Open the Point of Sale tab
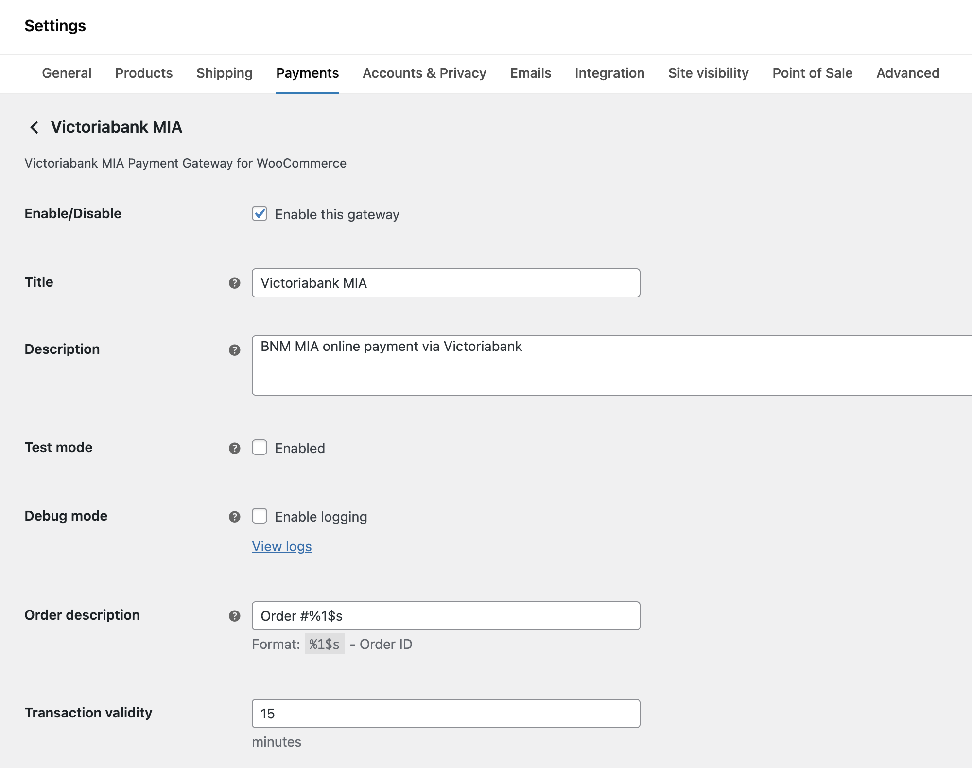 coord(812,73)
